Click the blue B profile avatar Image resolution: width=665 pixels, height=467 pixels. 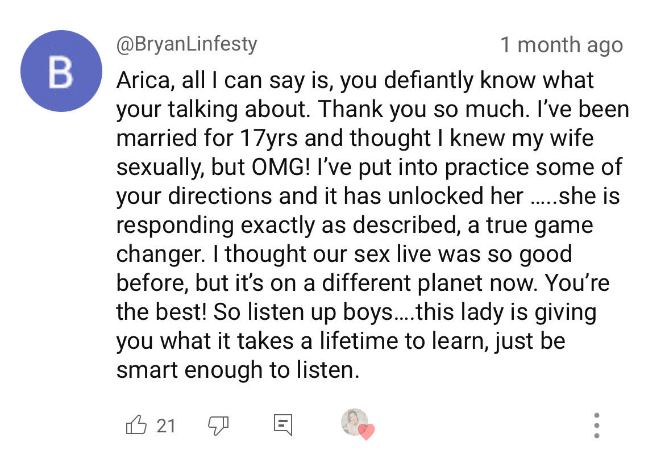point(61,71)
